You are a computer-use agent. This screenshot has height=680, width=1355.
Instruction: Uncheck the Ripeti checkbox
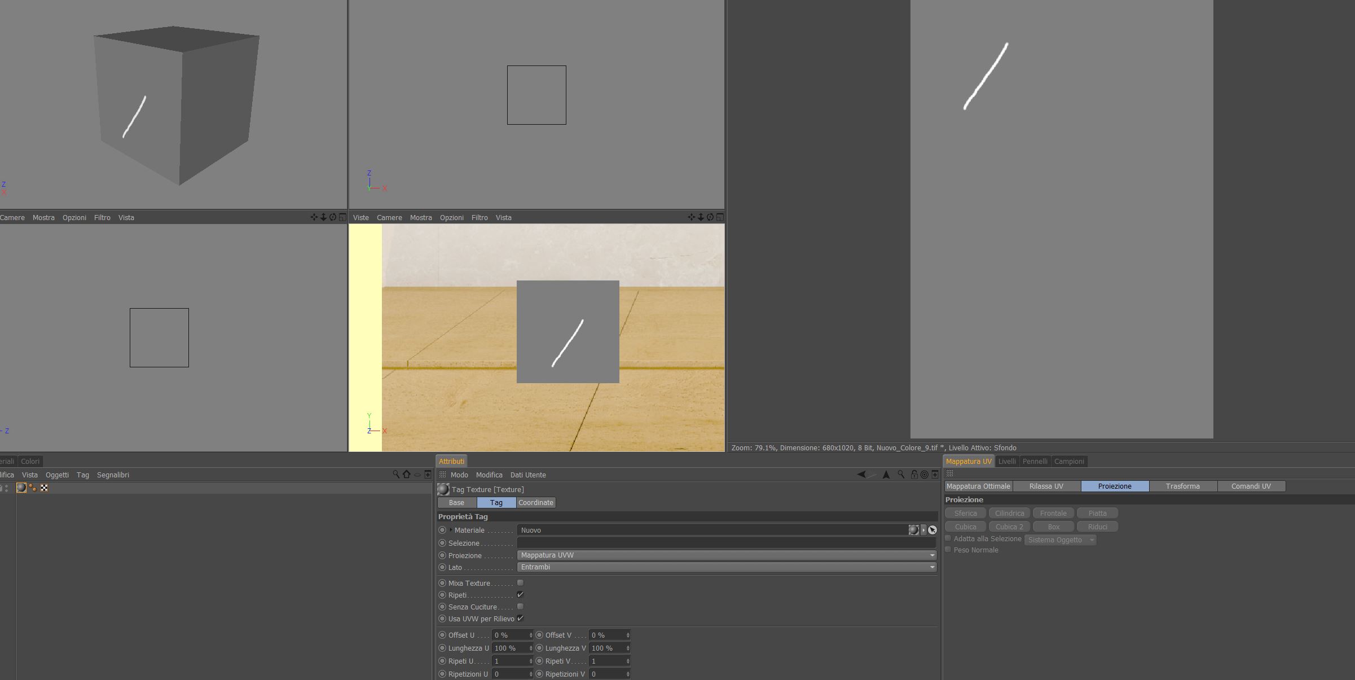(520, 595)
